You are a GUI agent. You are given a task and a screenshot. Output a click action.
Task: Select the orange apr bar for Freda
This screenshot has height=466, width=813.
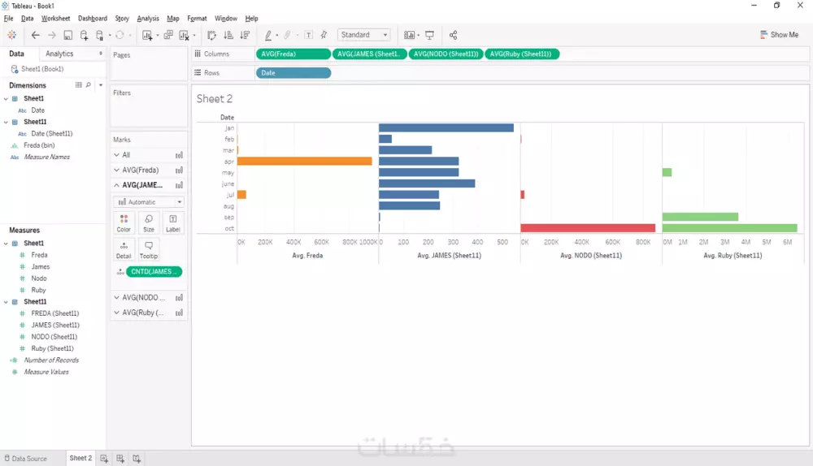(305, 162)
